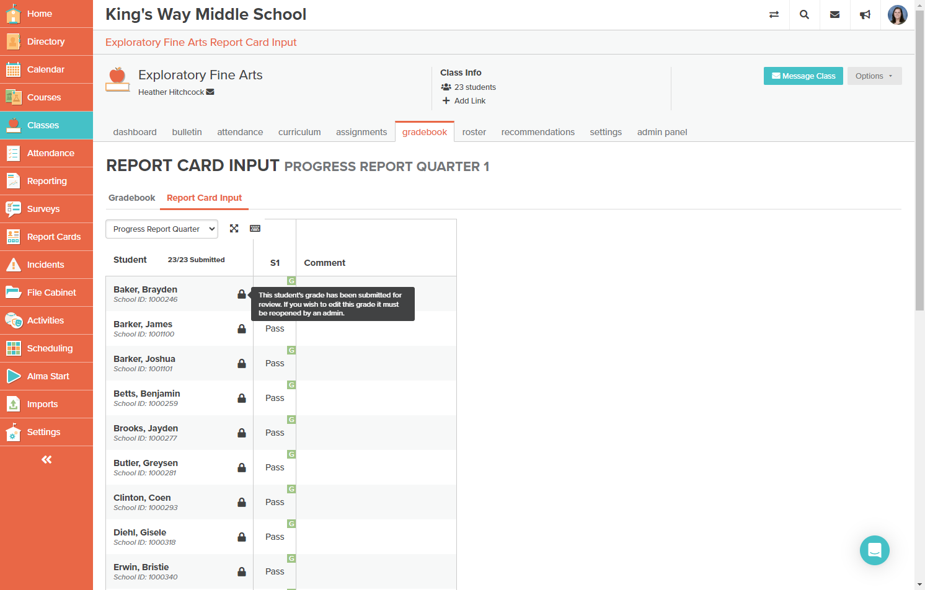The image size is (925, 590).
Task: Click the Exploratory Fine Arts apple icon
Action: click(x=118, y=79)
